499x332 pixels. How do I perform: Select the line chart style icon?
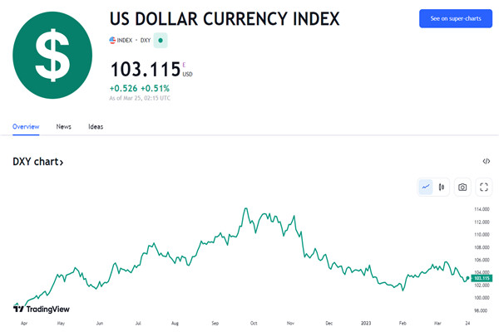coord(426,187)
